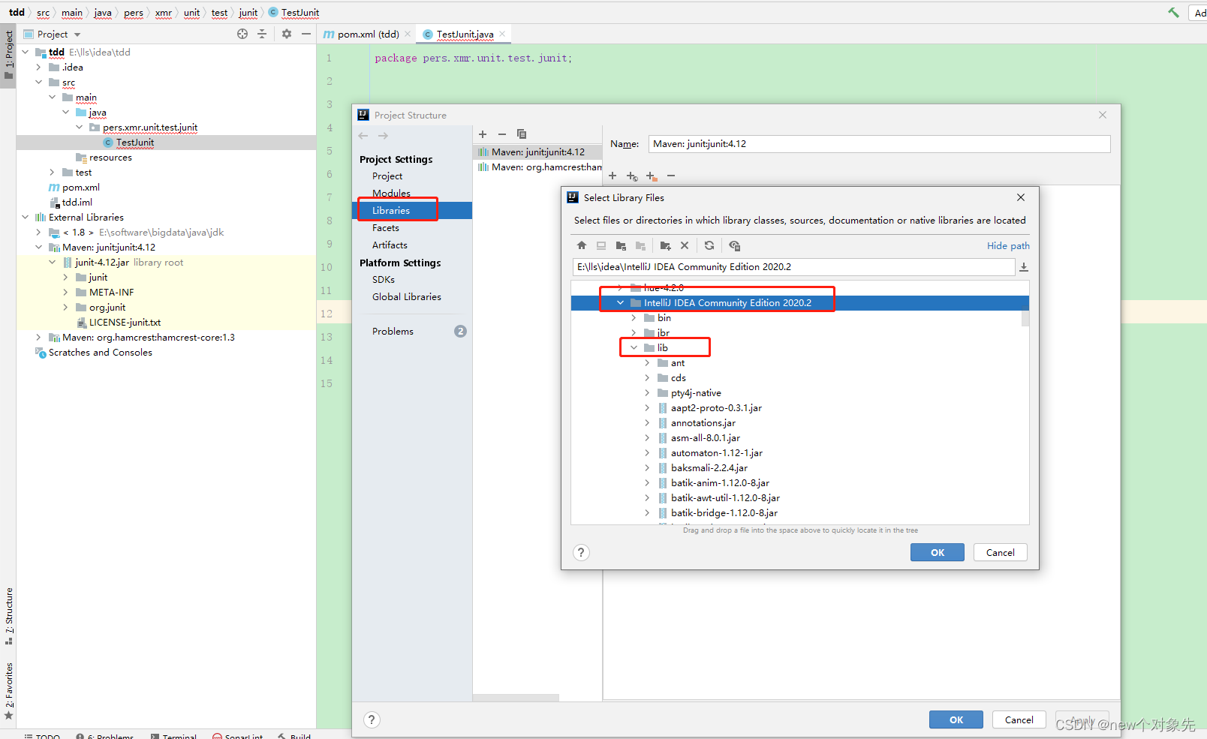Expand the test folder in project tree
Screen dimensions: 1207x739
[x=52, y=172]
